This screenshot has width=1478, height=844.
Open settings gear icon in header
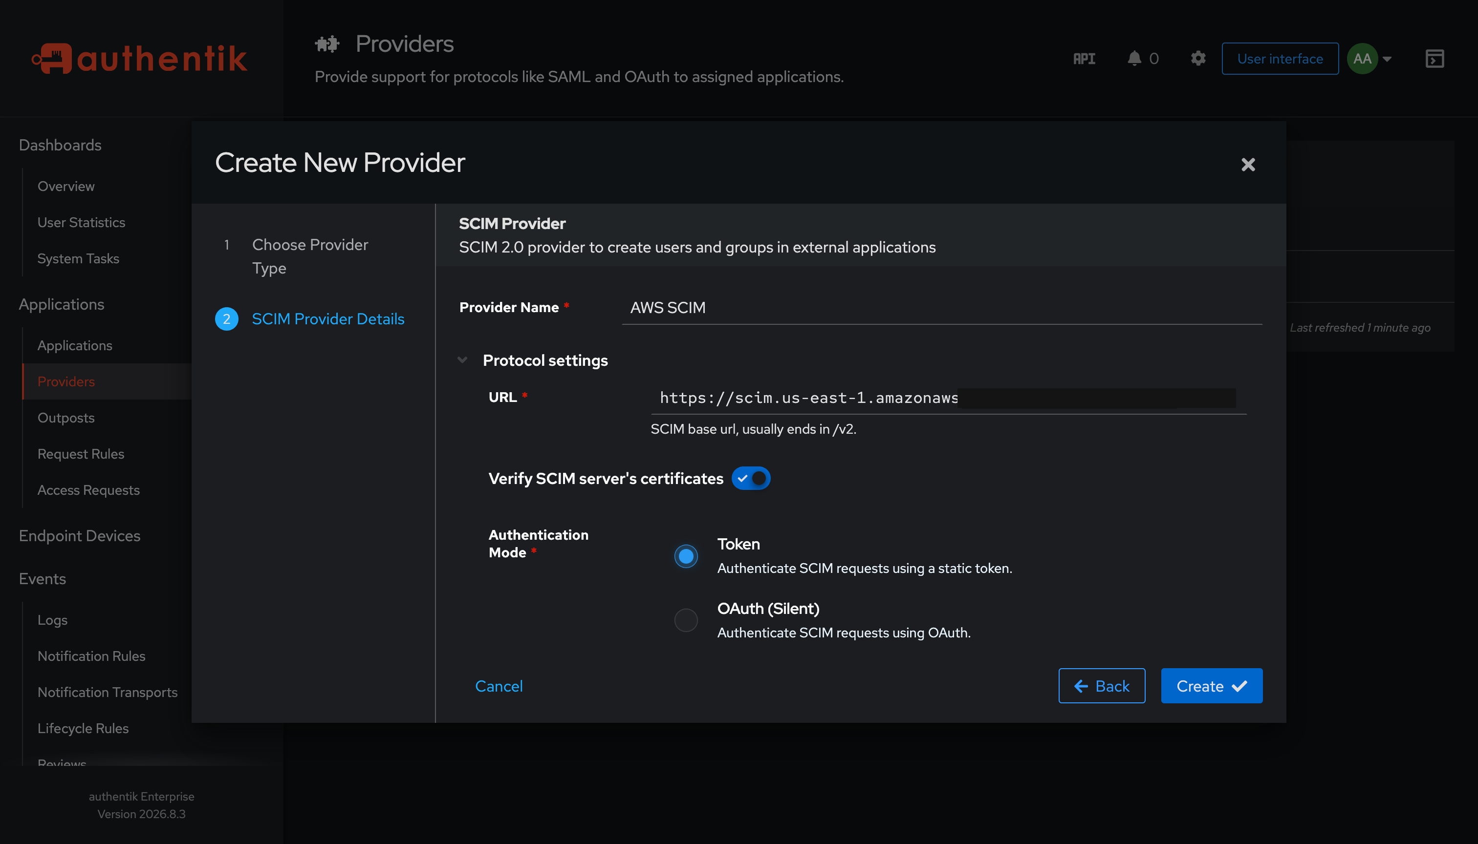1198,59
